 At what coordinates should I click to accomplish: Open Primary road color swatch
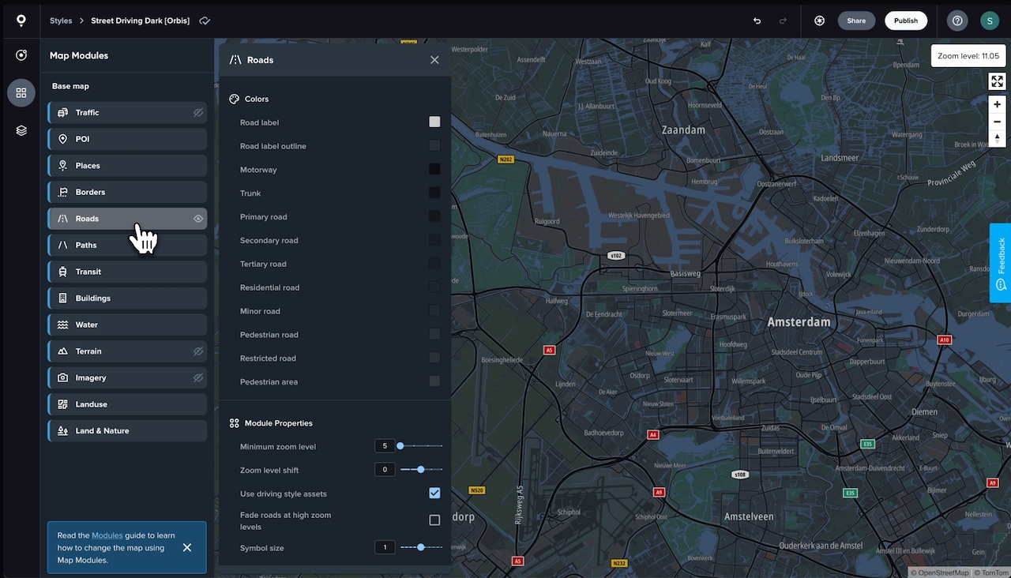pos(434,216)
